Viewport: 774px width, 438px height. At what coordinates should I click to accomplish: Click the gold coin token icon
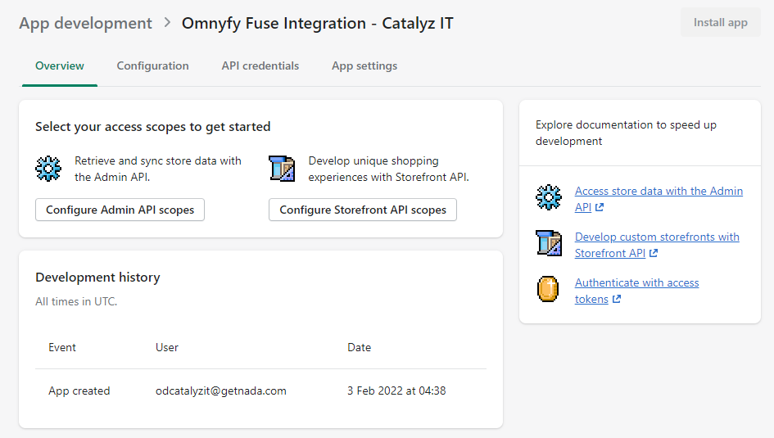pos(547,289)
